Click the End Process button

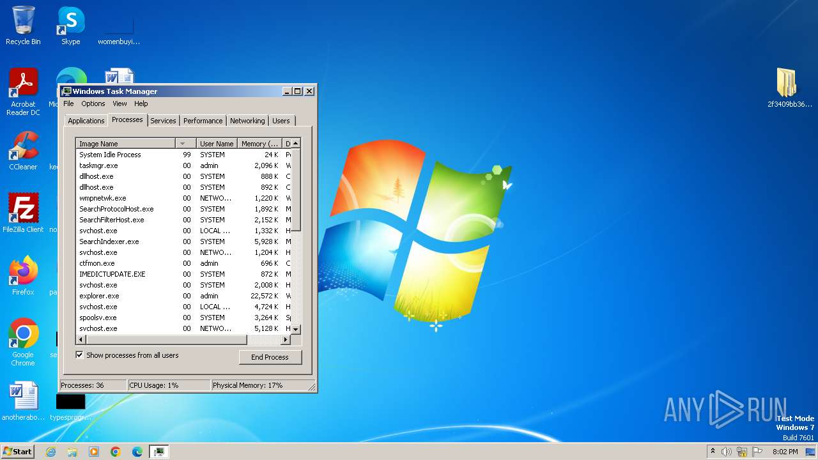(270, 357)
